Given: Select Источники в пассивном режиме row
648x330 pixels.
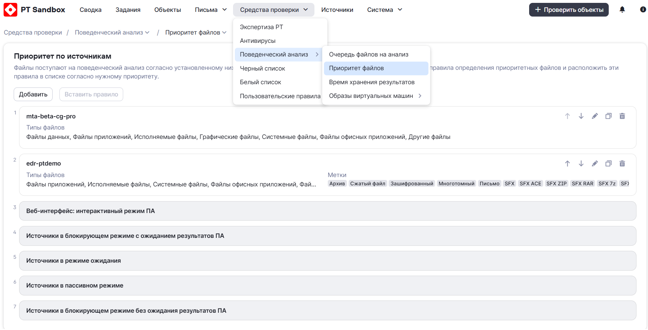Looking at the screenshot, I should (327, 285).
